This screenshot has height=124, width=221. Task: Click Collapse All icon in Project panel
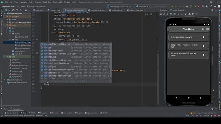click(x=21, y=10)
